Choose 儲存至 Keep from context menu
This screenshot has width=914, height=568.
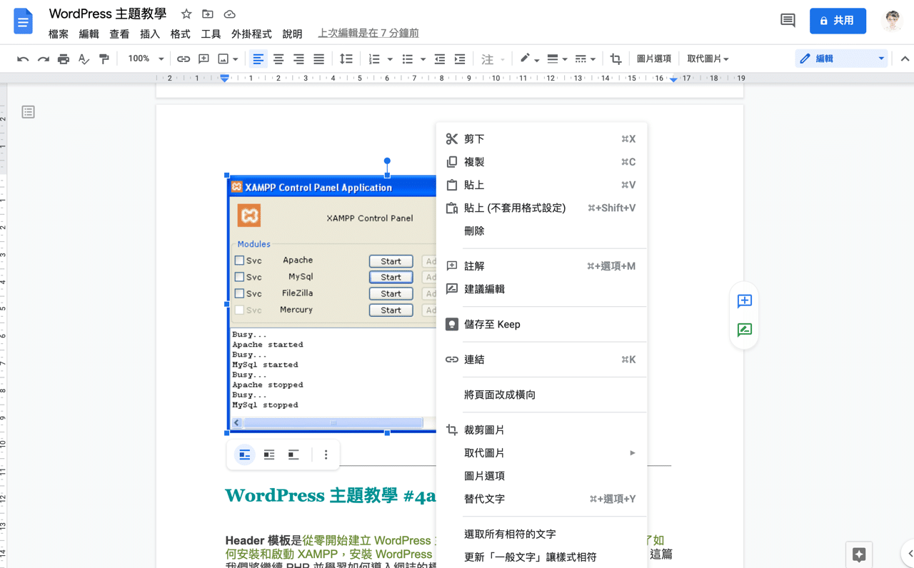(x=541, y=325)
